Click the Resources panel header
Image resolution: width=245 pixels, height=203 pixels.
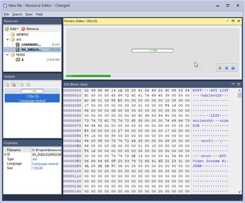(x=32, y=21)
